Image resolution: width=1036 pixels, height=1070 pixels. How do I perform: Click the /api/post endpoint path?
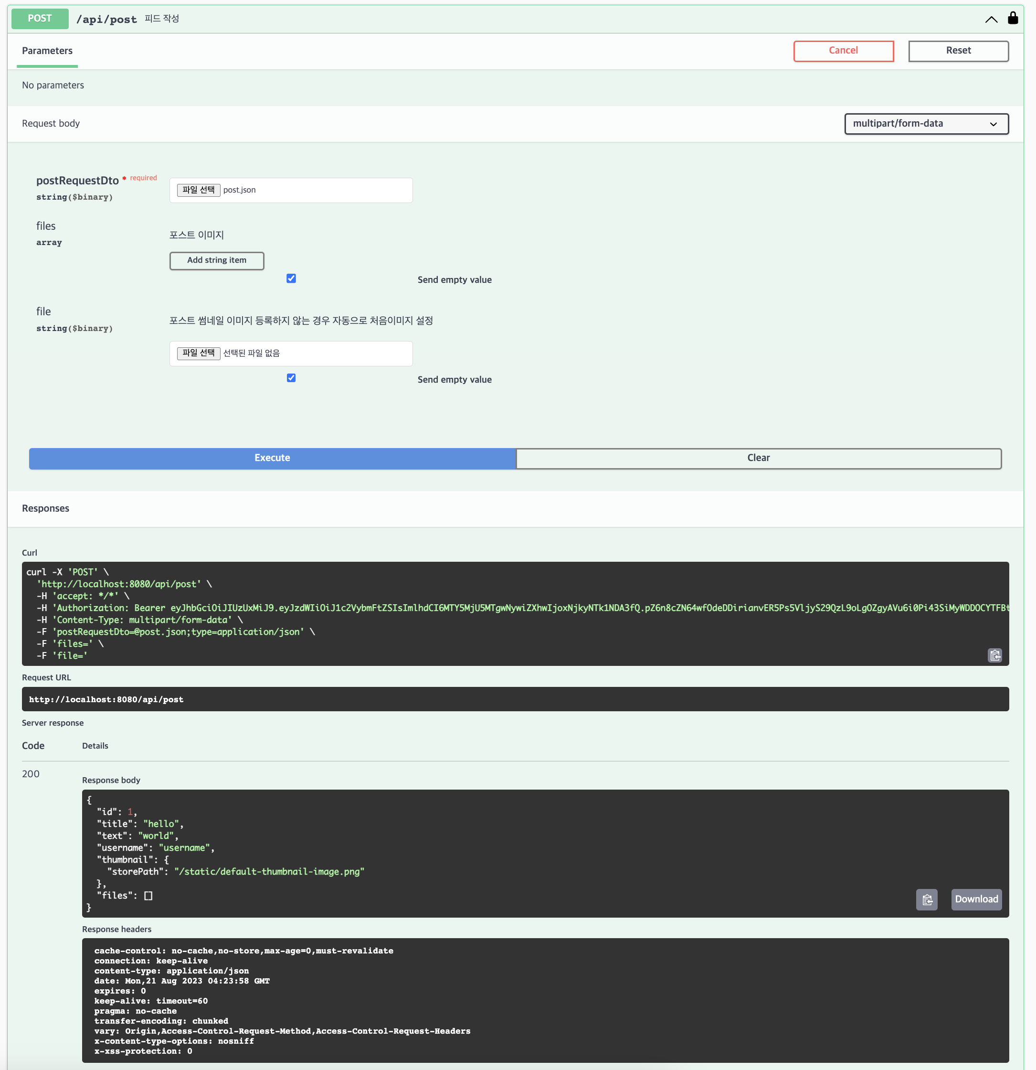pyautogui.click(x=106, y=19)
